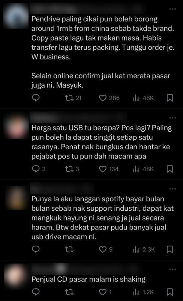
Task: Bookmark the 'Penjual CD pasar malam' tweet
Action: pos(170,292)
